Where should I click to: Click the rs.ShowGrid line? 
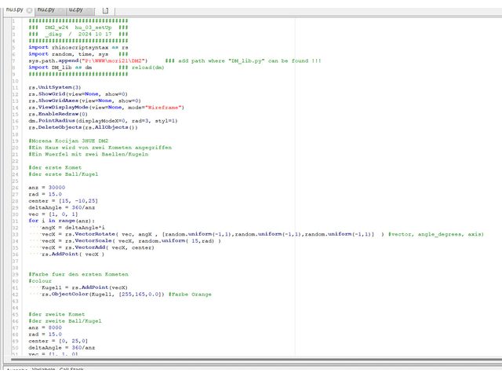coord(78,94)
